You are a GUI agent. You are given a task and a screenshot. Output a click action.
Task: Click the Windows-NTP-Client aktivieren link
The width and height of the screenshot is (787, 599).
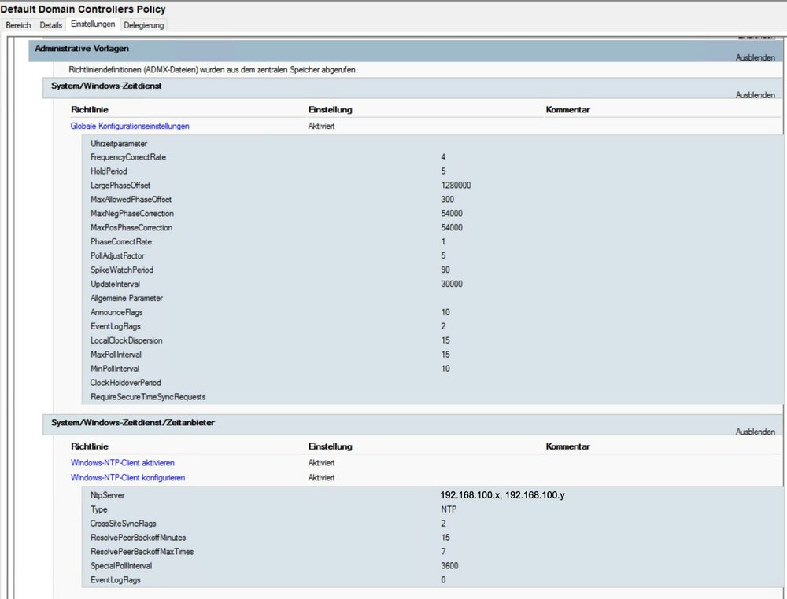123,463
